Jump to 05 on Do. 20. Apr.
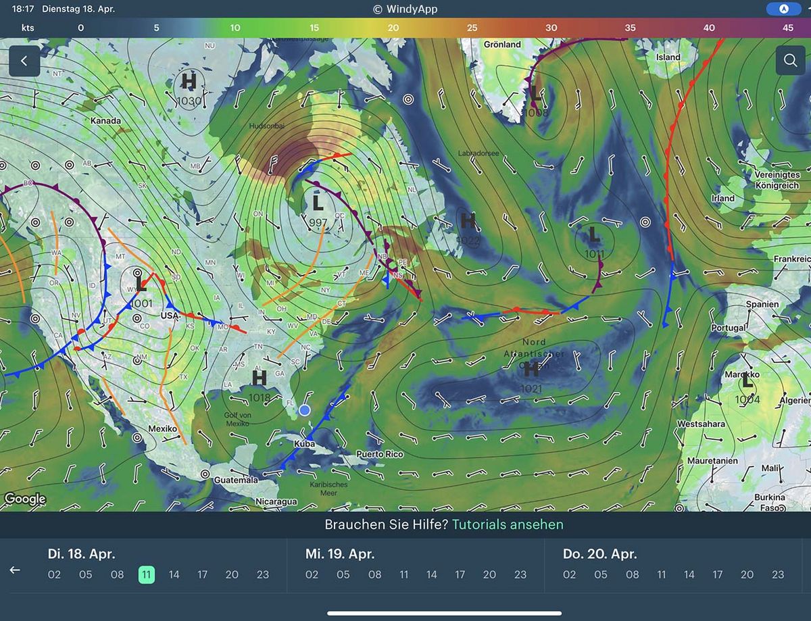Viewport: 811px width, 621px height. (x=601, y=575)
